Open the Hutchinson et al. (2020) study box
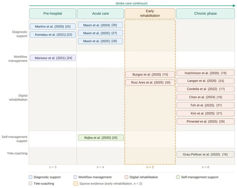The image size is (237, 188). [206, 73]
